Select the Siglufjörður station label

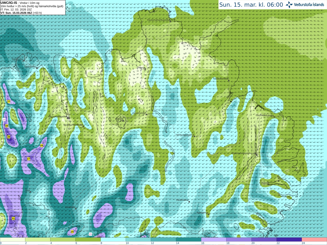coord(18,59)
